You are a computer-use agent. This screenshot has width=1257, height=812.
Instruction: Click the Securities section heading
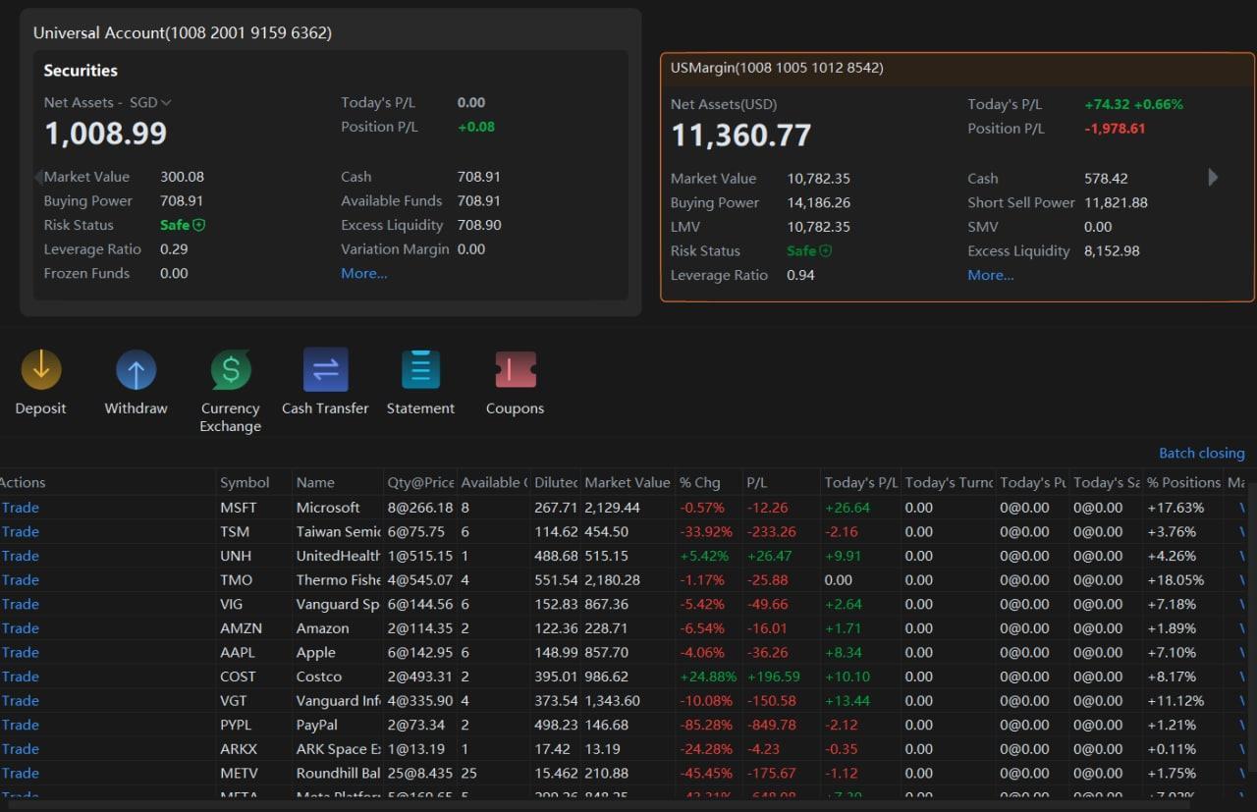pyautogui.click(x=81, y=71)
